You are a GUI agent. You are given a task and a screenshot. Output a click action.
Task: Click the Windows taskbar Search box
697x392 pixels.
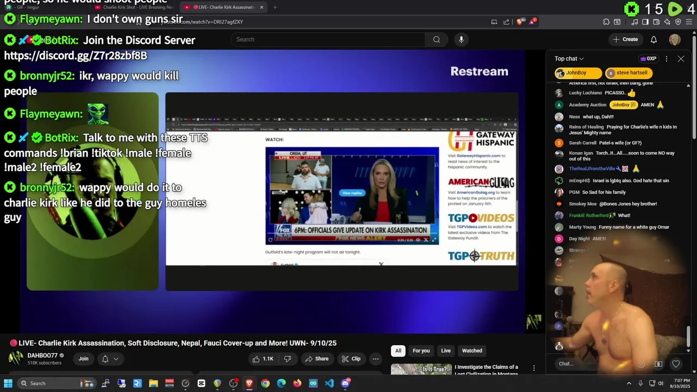57,383
